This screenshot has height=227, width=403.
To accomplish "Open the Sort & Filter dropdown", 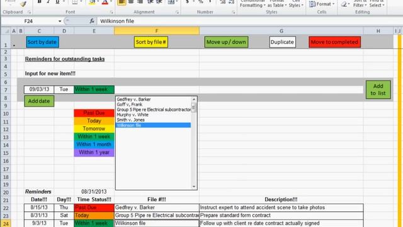I will coord(360,4).
